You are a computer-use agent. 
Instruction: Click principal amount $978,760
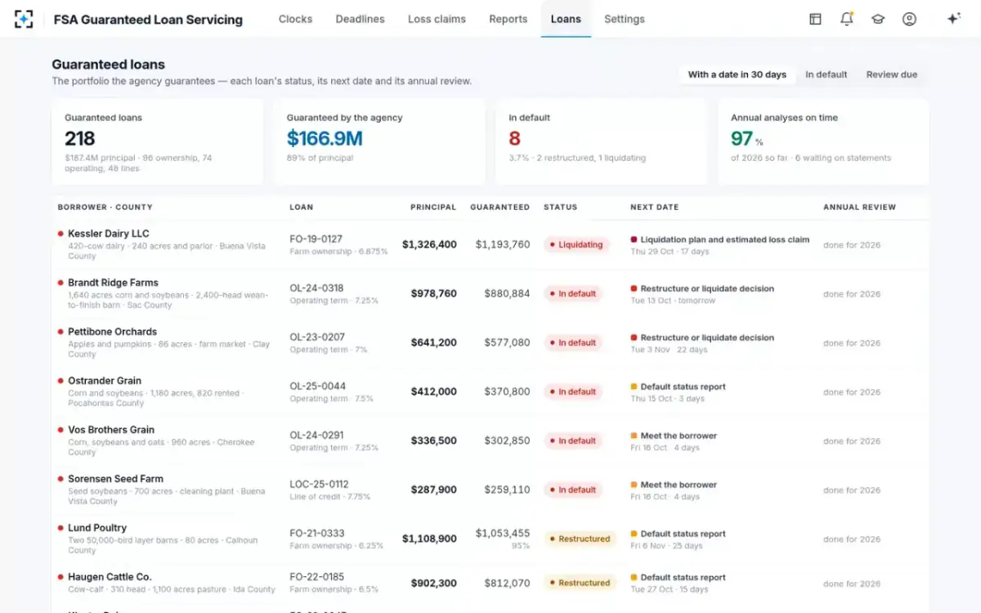pos(433,293)
